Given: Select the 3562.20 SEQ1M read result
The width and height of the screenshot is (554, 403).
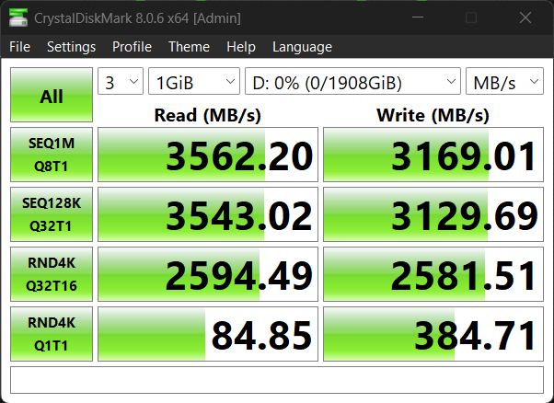Looking at the screenshot, I should point(208,155).
